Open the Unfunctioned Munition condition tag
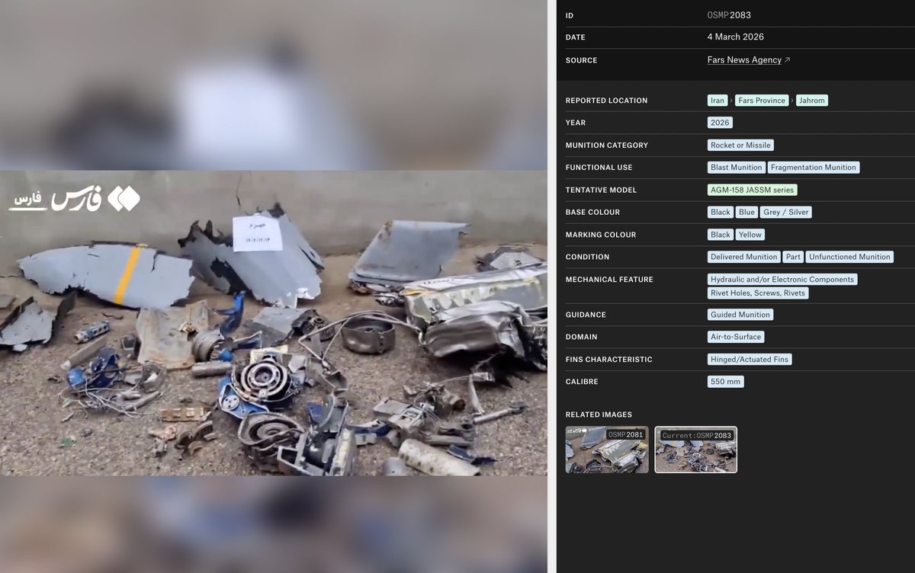 pos(849,257)
